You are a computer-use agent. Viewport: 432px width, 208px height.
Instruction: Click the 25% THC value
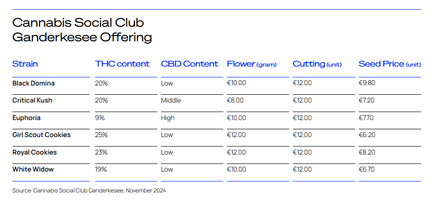point(102,135)
